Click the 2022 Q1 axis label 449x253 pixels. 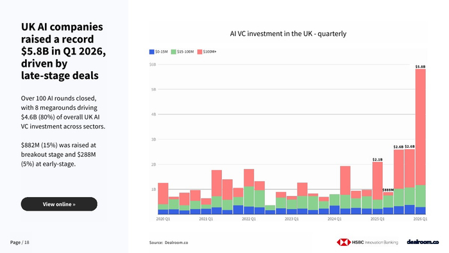tap(249, 219)
